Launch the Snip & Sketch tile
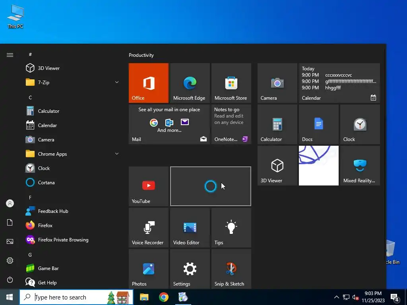Viewport: 407px width, 305px height. 231,269
